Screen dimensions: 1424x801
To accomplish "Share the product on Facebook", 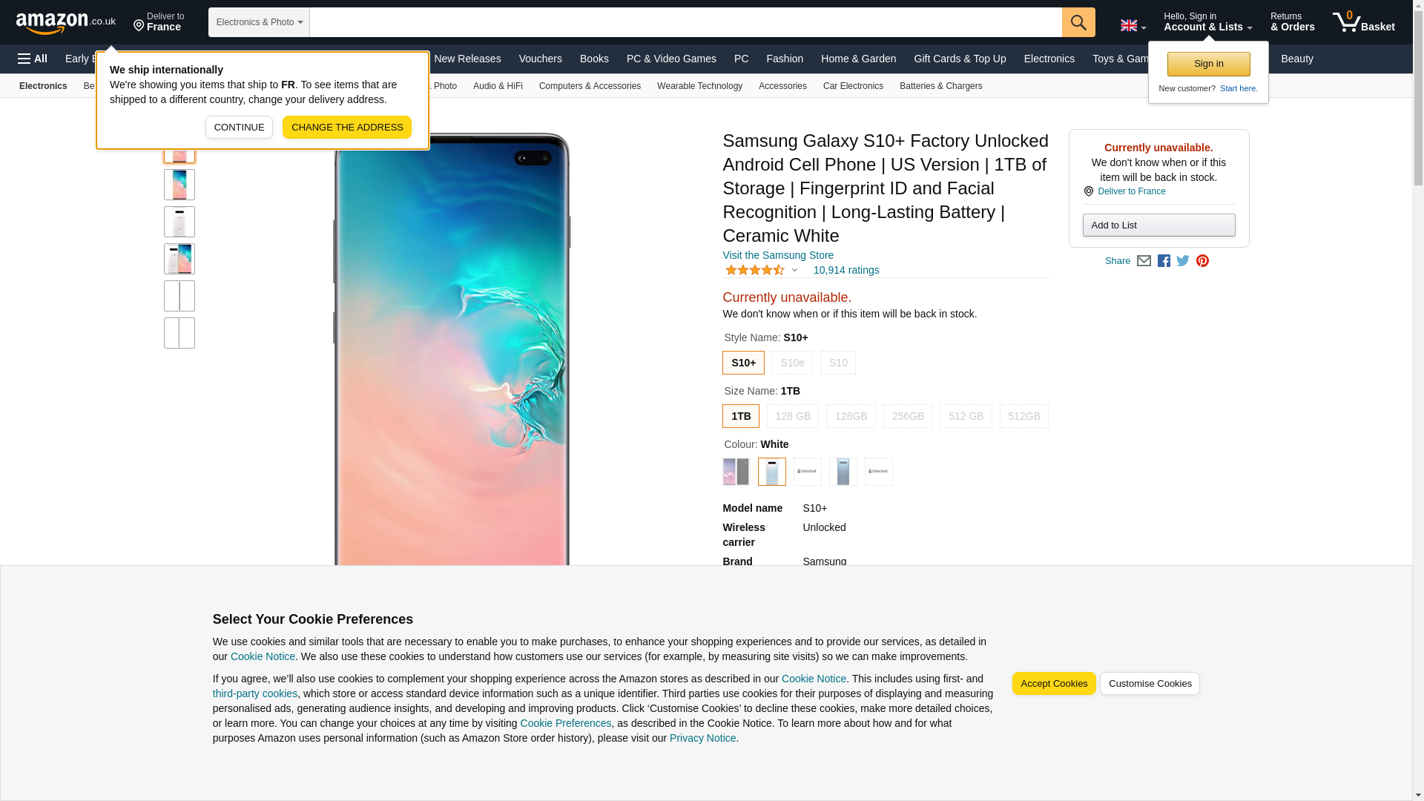I will click(1164, 261).
